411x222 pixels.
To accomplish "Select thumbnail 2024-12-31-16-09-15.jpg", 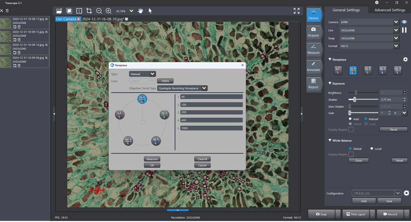I will [x=7, y=36].
